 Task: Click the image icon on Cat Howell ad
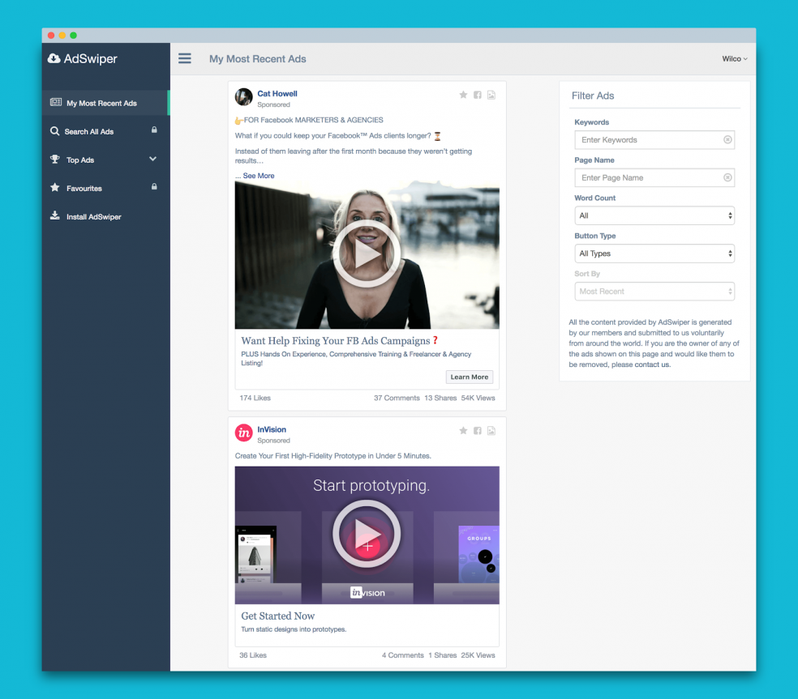click(x=491, y=95)
